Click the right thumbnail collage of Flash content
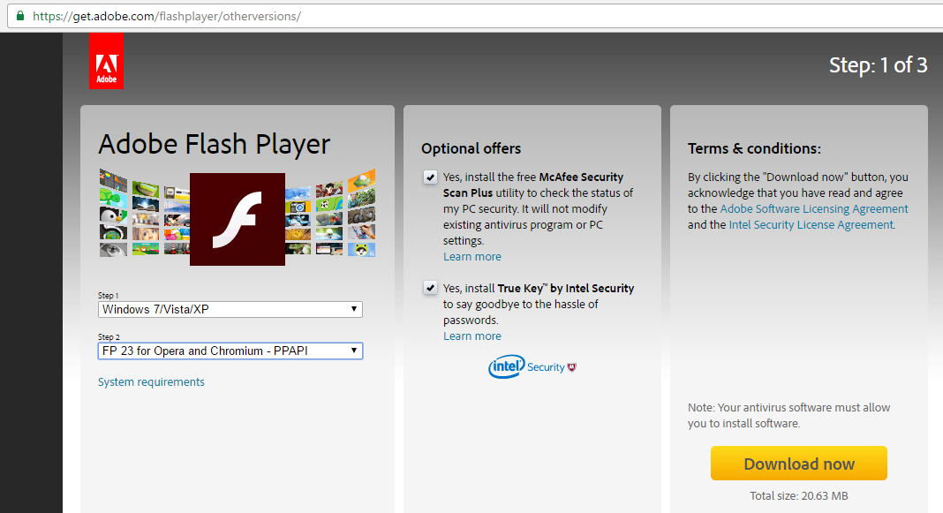This screenshot has height=513, width=943. 330,214
